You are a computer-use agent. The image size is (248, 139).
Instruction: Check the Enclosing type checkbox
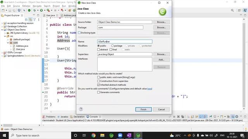coord(79,32)
